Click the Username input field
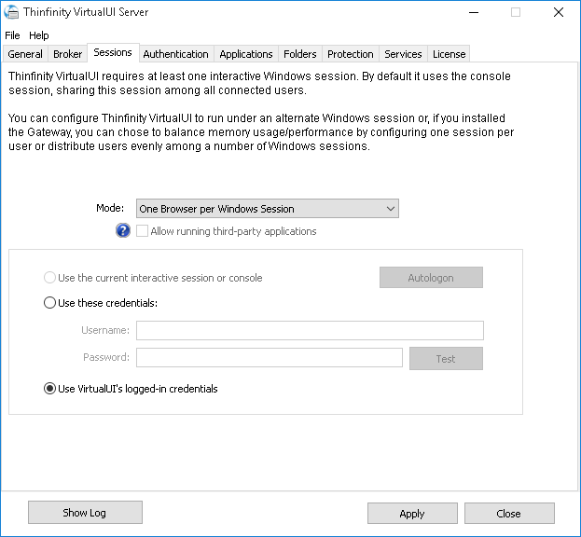 point(310,330)
